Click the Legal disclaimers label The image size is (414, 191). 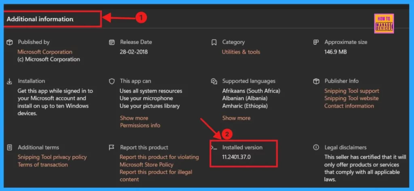point(346,147)
